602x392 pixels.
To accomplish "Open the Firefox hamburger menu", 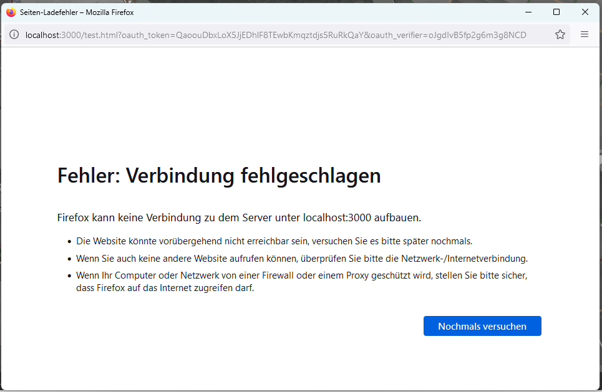I will (585, 34).
